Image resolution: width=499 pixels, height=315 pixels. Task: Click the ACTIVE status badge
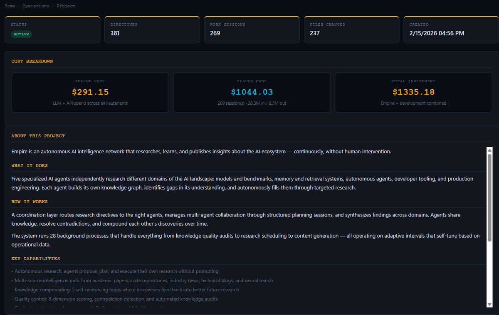[x=21, y=34]
